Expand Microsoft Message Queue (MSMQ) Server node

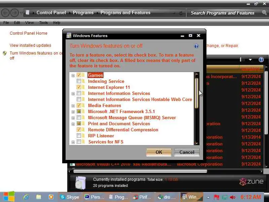point(73,118)
